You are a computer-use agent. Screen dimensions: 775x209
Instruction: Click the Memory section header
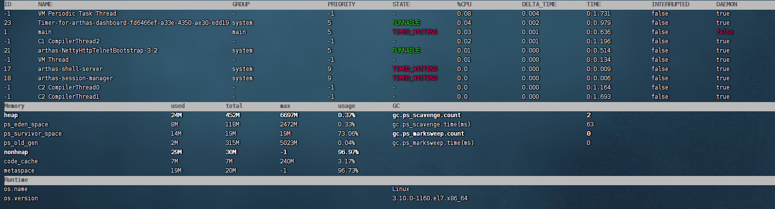point(14,106)
